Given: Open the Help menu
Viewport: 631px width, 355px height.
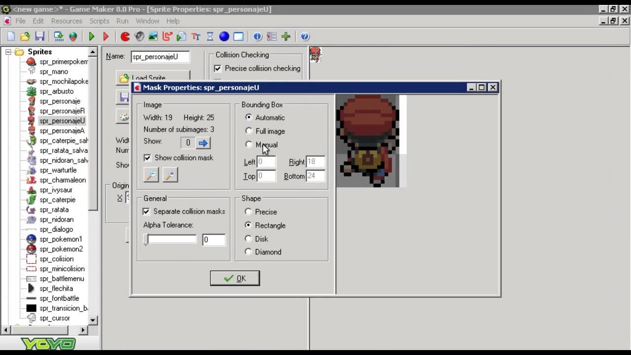Looking at the screenshot, I should [x=173, y=21].
